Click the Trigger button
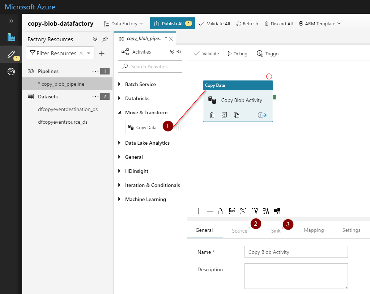 [268, 54]
